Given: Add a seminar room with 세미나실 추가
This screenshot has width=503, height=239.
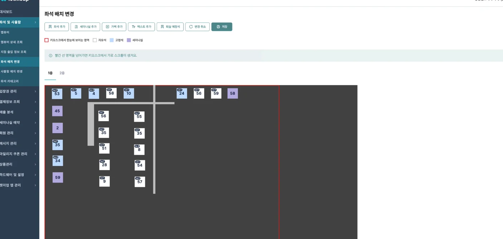Looking at the screenshot, I should tap(85, 27).
